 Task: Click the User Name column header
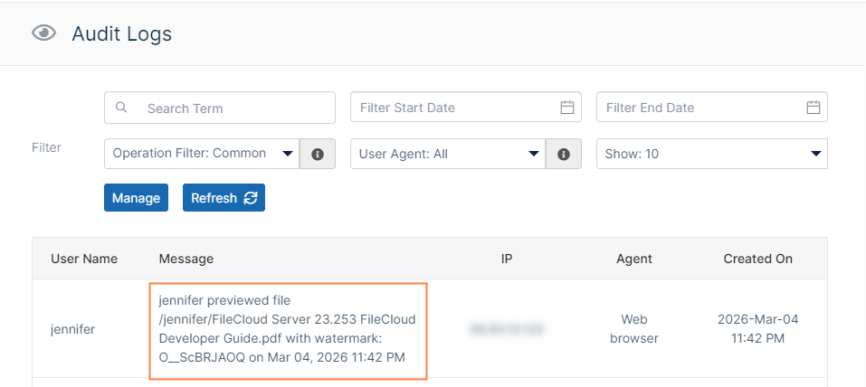(x=84, y=259)
